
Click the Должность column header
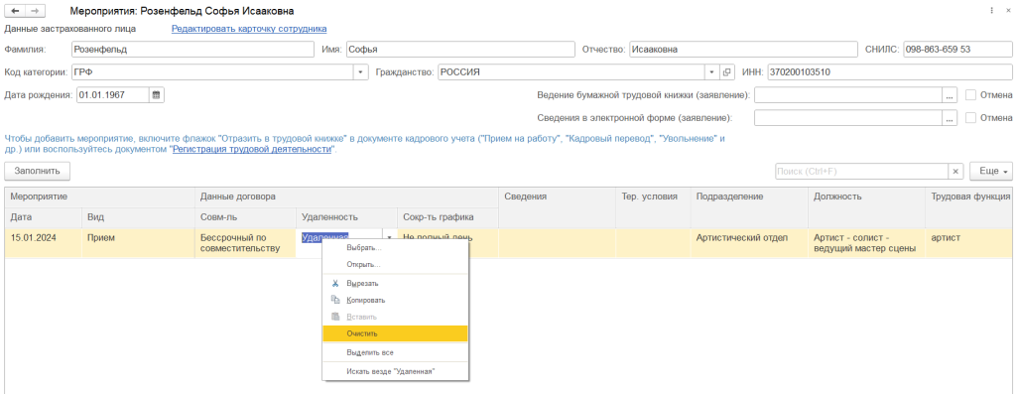click(x=866, y=207)
